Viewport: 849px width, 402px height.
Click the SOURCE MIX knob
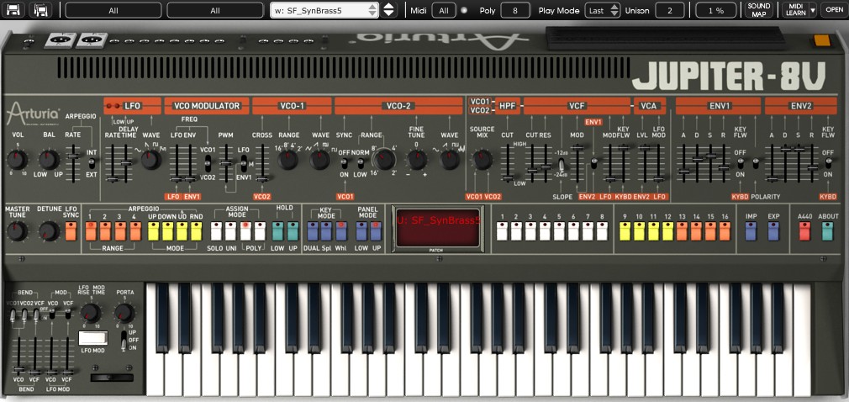[482, 160]
